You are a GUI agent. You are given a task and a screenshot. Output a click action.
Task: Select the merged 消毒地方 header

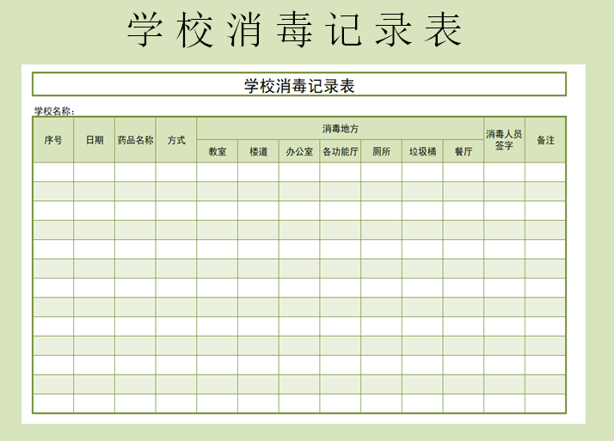[x=341, y=128]
